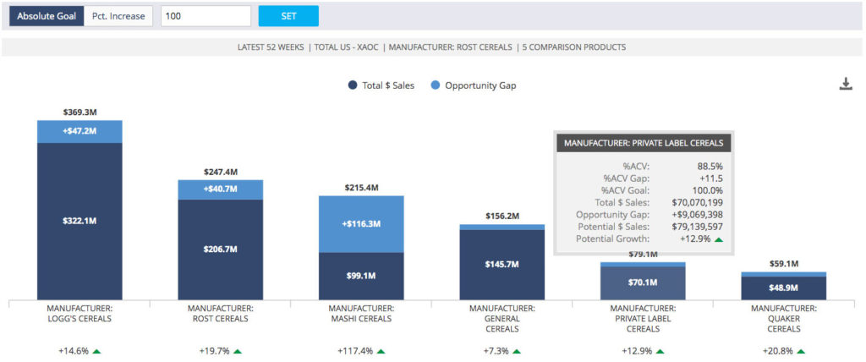
Task: Click the tooltip header Private Label Cereals
Action: [644, 143]
